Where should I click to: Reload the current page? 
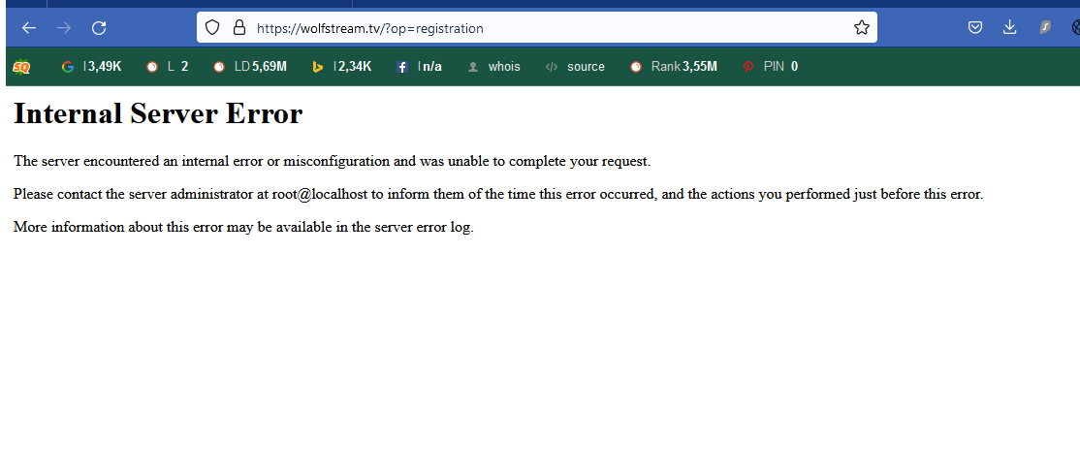coord(99,28)
